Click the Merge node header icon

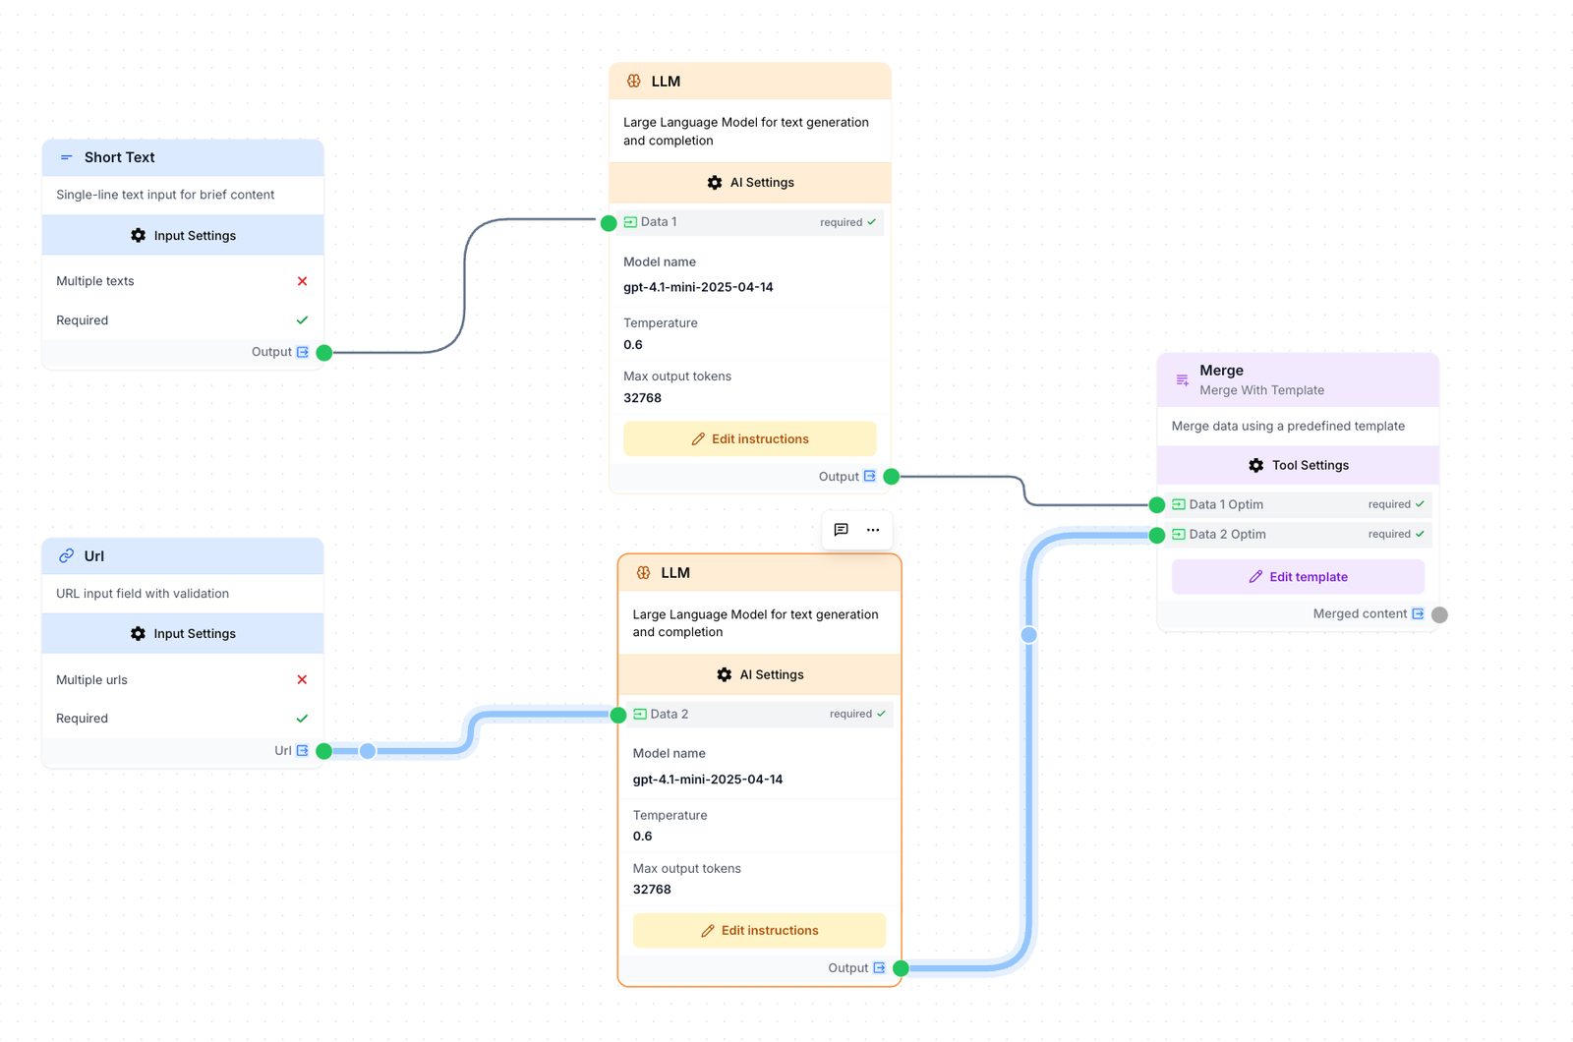(x=1182, y=379)
